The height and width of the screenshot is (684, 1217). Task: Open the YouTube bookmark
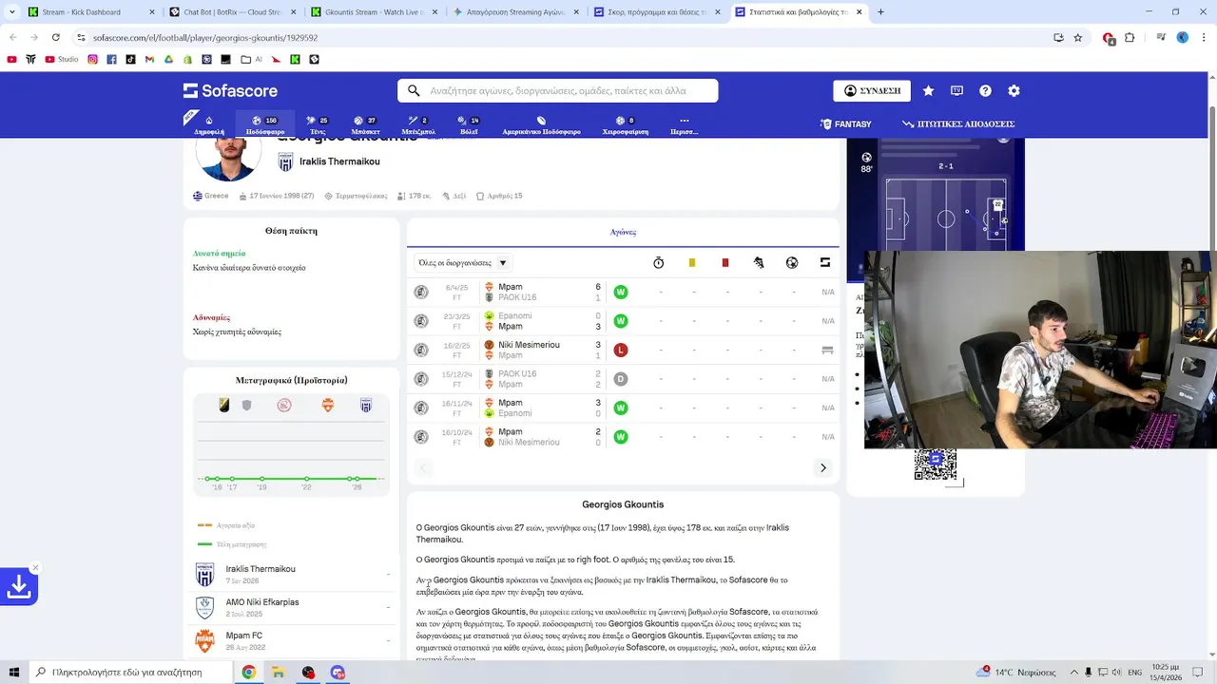tap(11, 59)
